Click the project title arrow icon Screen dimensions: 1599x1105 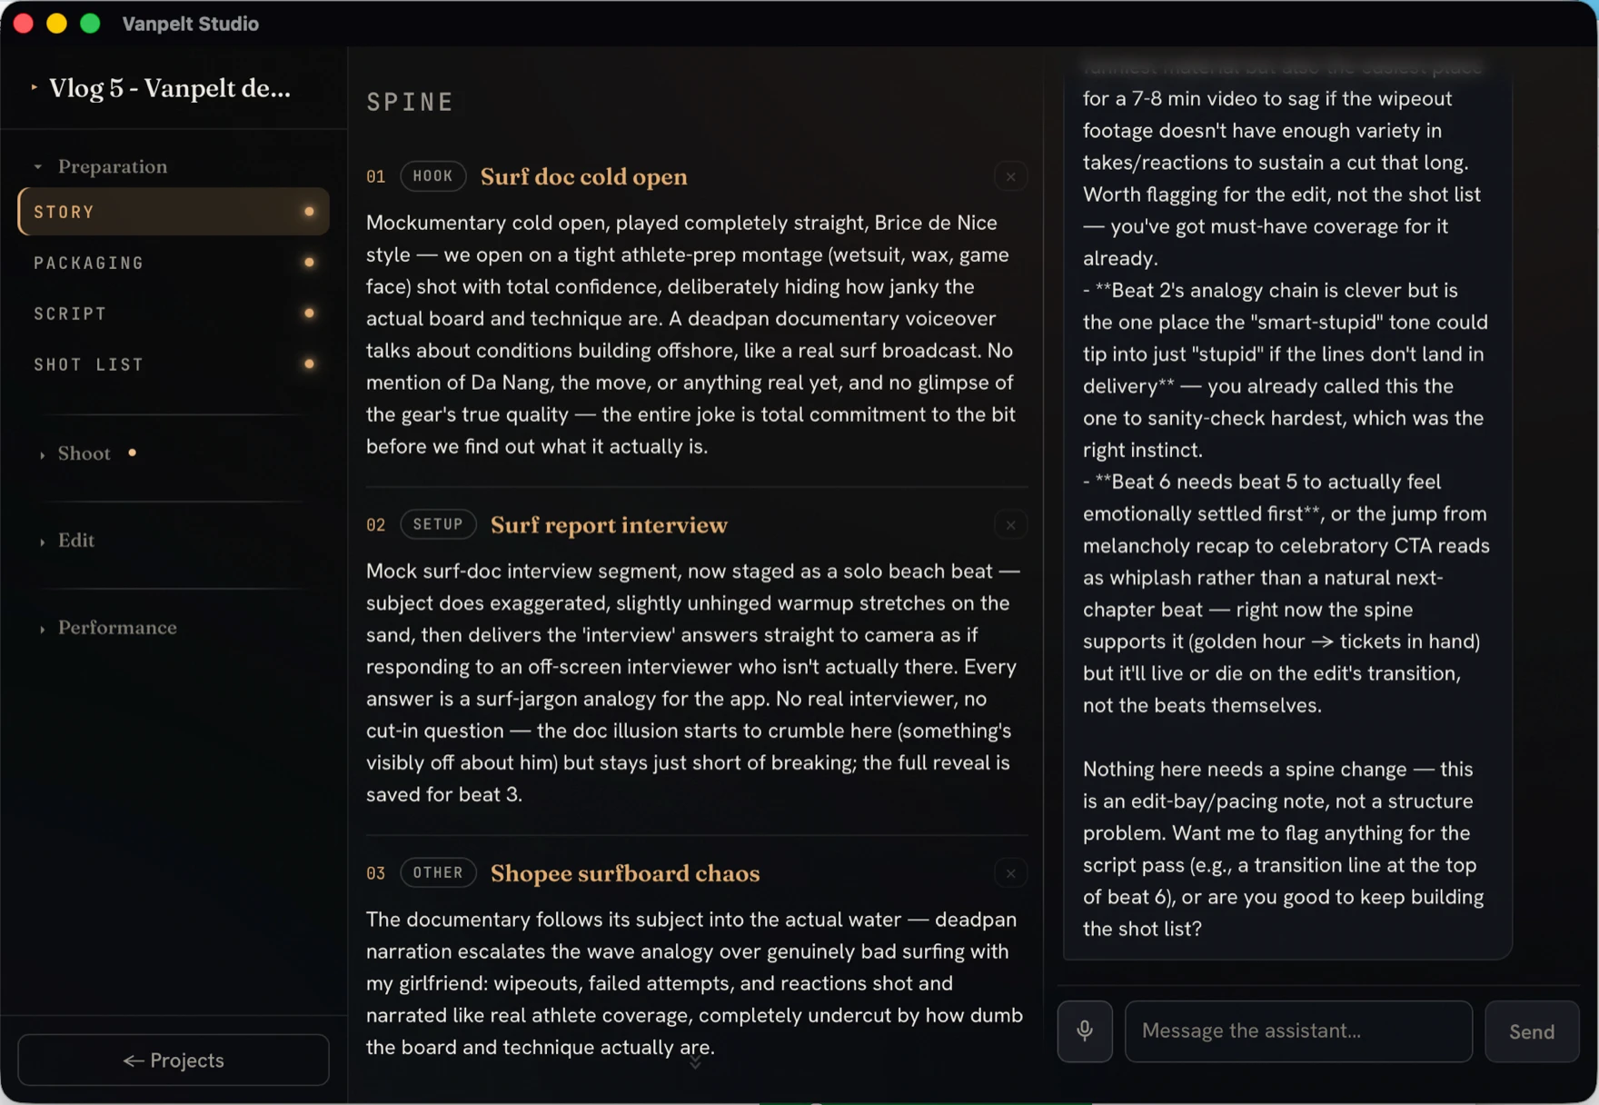pyautogui.click(x=34, y=87)
